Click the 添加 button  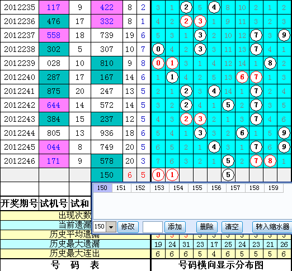(175, 227)
